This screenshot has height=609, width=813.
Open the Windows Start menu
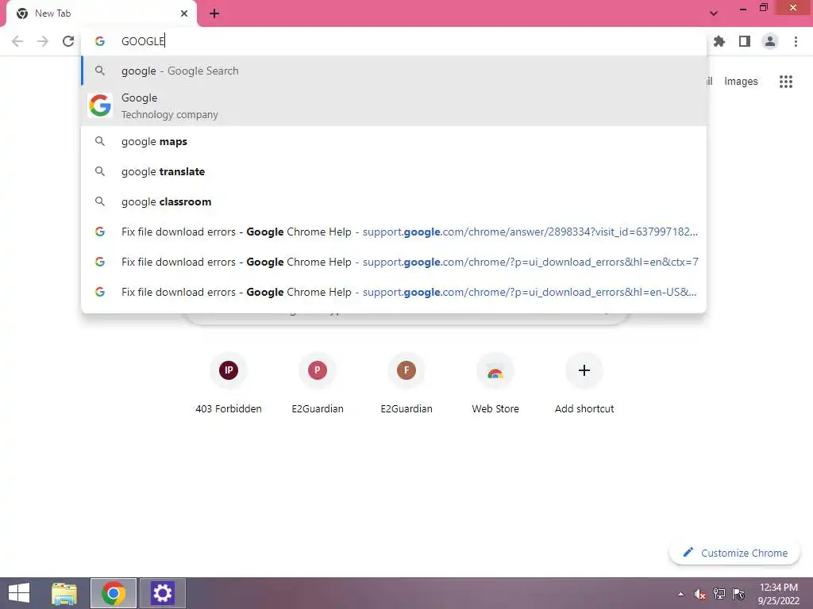(19, 593)
